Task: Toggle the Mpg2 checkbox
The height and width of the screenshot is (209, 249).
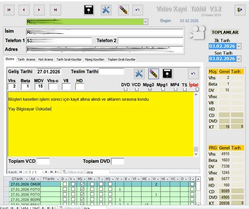Action: 149,89
